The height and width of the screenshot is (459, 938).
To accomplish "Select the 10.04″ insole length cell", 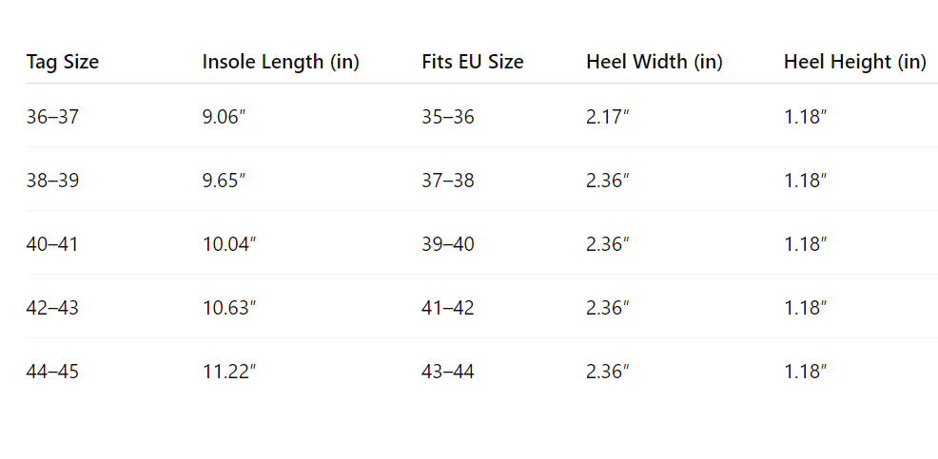I will (229, 244).
